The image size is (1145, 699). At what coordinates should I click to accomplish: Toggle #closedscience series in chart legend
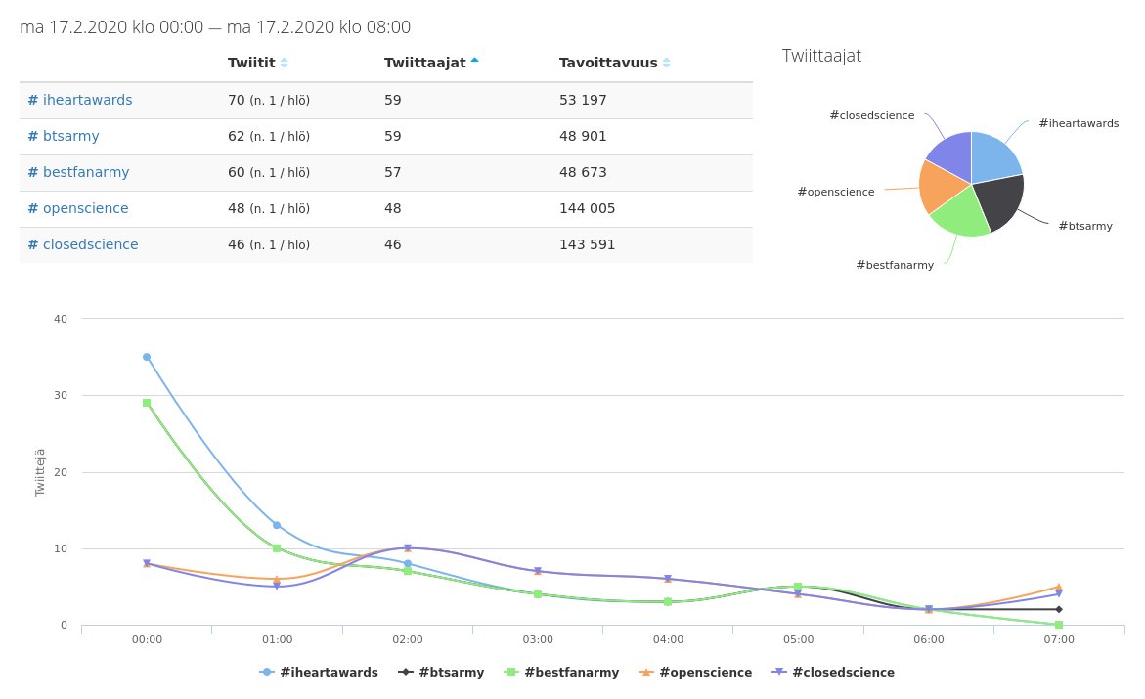(x=833, y=672)
